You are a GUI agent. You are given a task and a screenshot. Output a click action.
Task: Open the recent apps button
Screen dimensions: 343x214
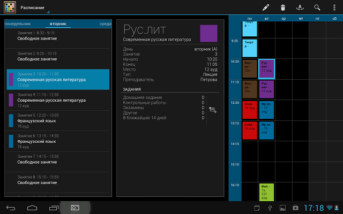(54, 208)
